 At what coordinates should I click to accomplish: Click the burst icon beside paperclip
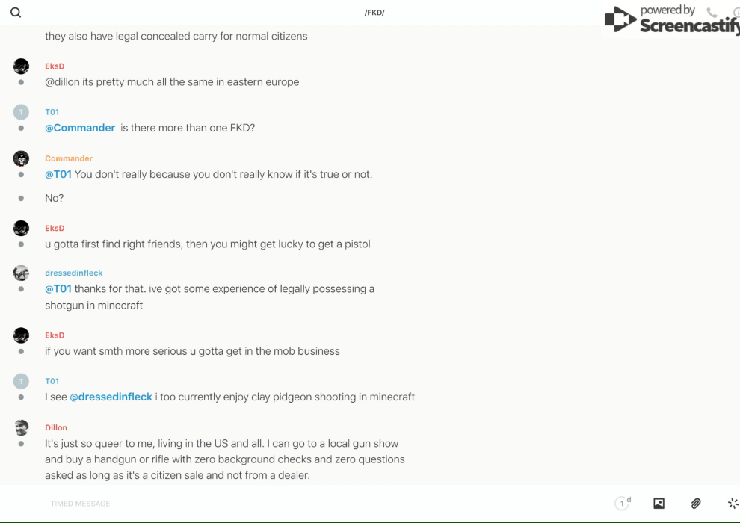pyautogui.click(x=733, y=504)
